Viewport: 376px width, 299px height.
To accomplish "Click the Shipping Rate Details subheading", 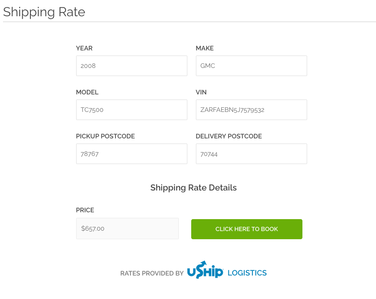I will 193,188.
